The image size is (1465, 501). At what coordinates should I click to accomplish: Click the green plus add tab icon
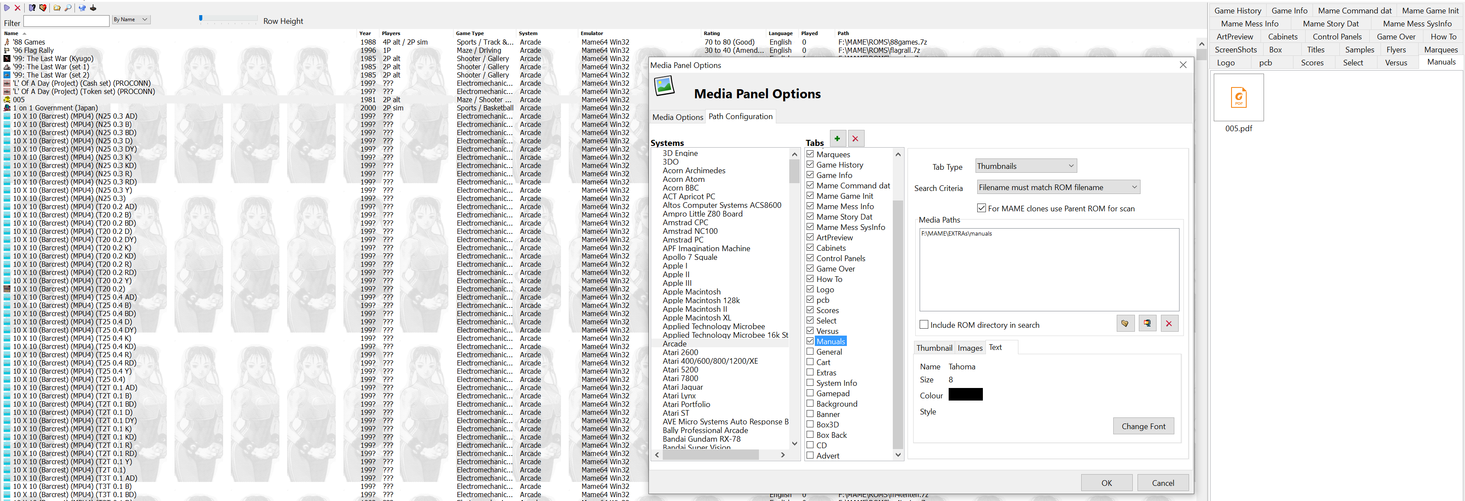pyautogui.click(x=837, y=138)
